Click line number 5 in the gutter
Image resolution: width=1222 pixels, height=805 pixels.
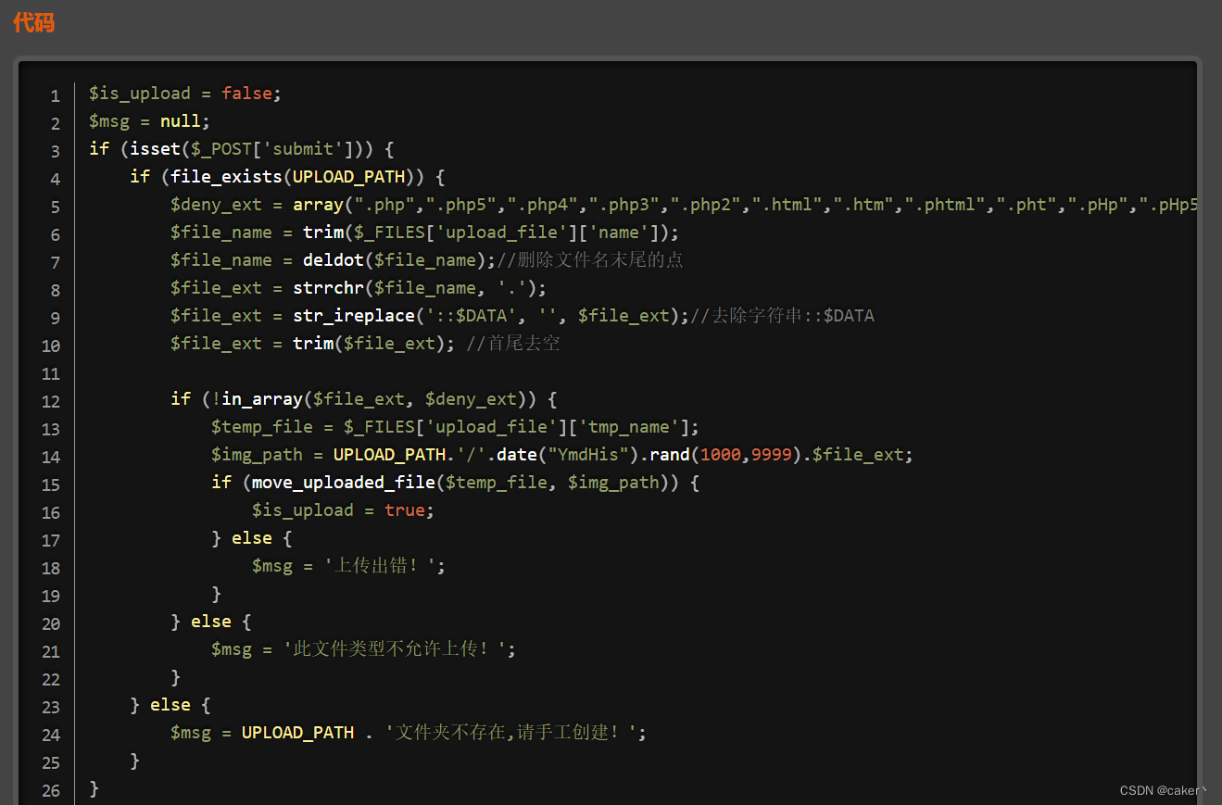click(x=56, y=207)
